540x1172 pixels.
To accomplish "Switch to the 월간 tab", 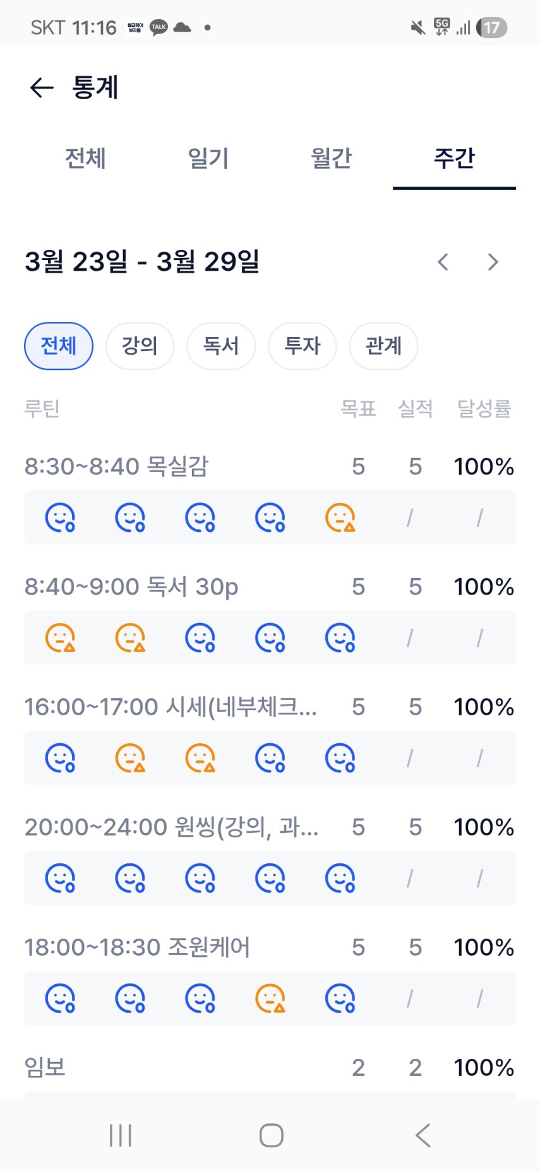I will (x=331, y=158).
